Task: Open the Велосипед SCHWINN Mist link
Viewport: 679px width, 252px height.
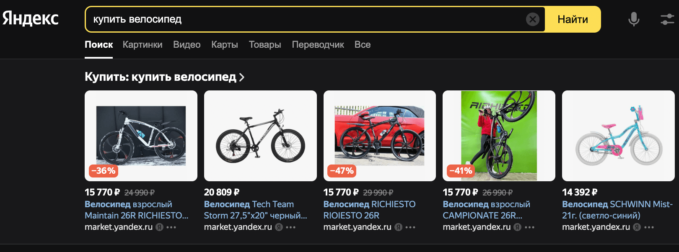Action: pyautogui.click(x=617, y=210)
